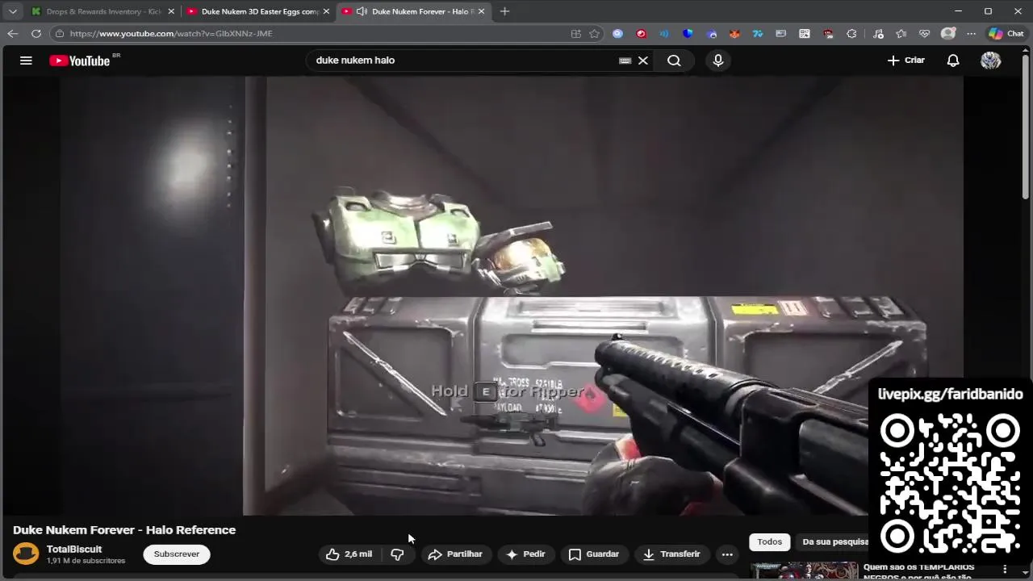The height and width of the screenshot is (581, 1033).
Task: Open the Favorites list icon
Action: (901, 34)
